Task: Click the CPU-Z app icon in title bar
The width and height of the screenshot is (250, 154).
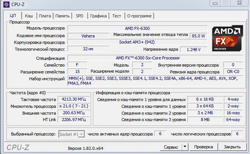Action: click(6, 4)
